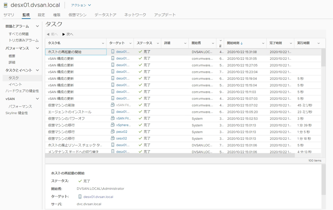The image size is (333, 210).
Task: Click VM icon next to sesx02
Action: pyautogui.click(x=113, y=138)
